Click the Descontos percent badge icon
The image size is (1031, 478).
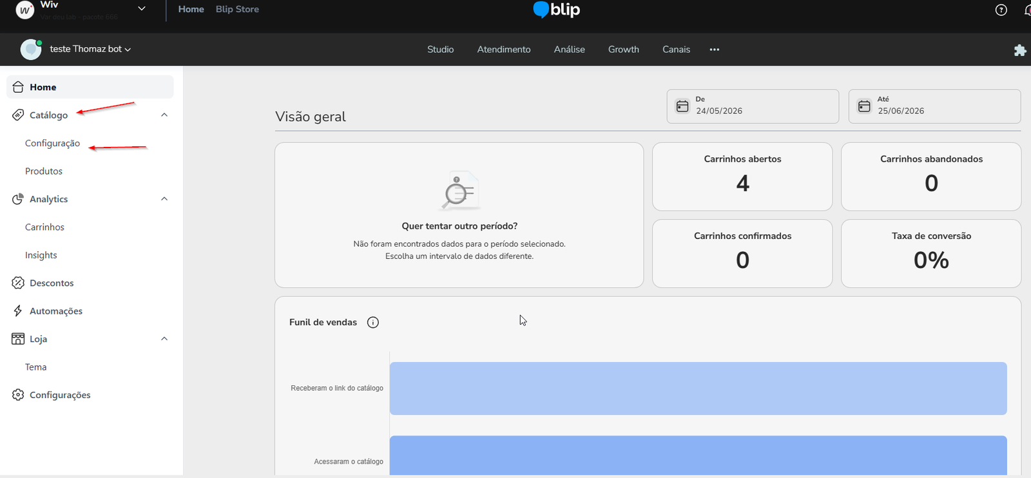[x=18, y=283]
